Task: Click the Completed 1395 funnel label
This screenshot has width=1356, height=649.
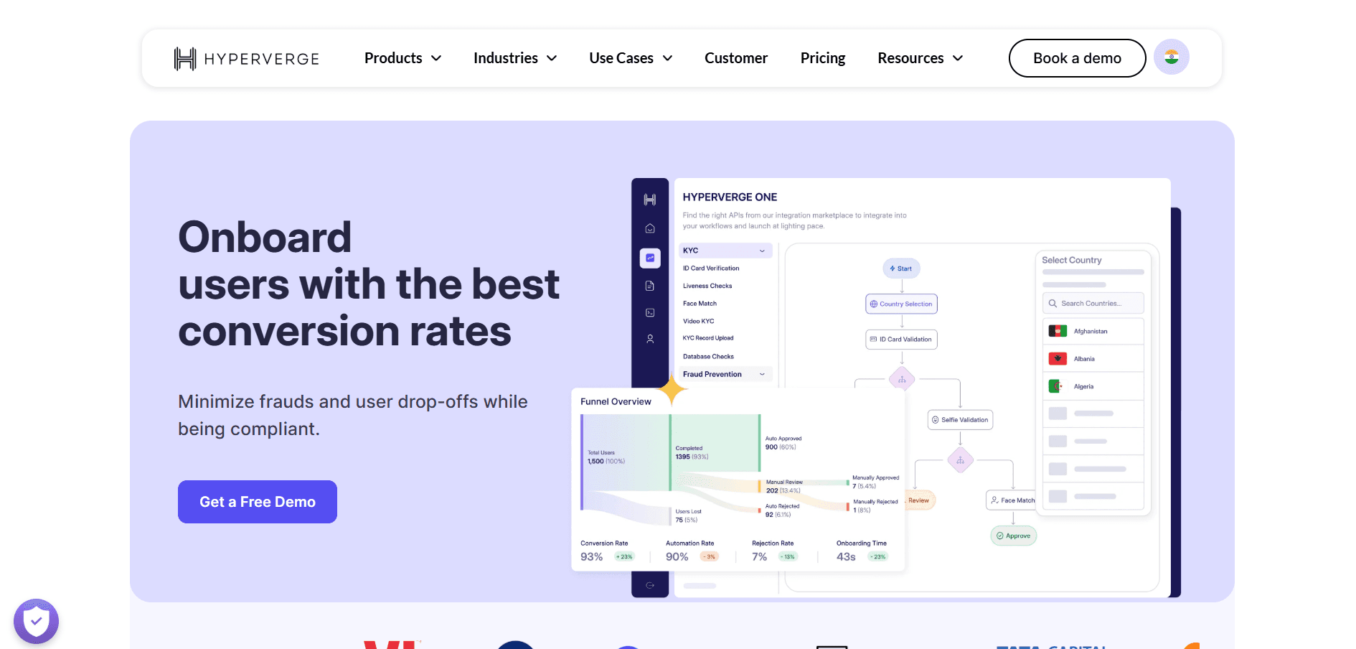Action: tap(692, 452)
